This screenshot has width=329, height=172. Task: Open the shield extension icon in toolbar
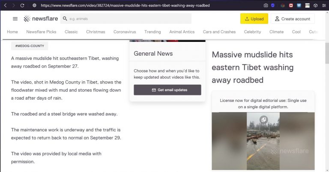[272, 6]
